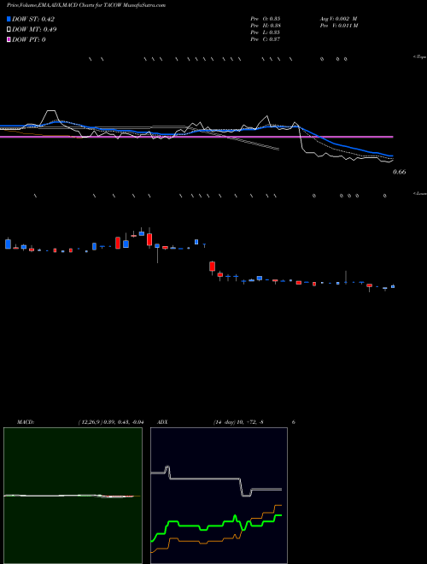Image resolution: width=427 pixels, height=564 pixels.
Task: Click the 'Pre H: 0.38' high value
Action: click(x=266, y=26)
